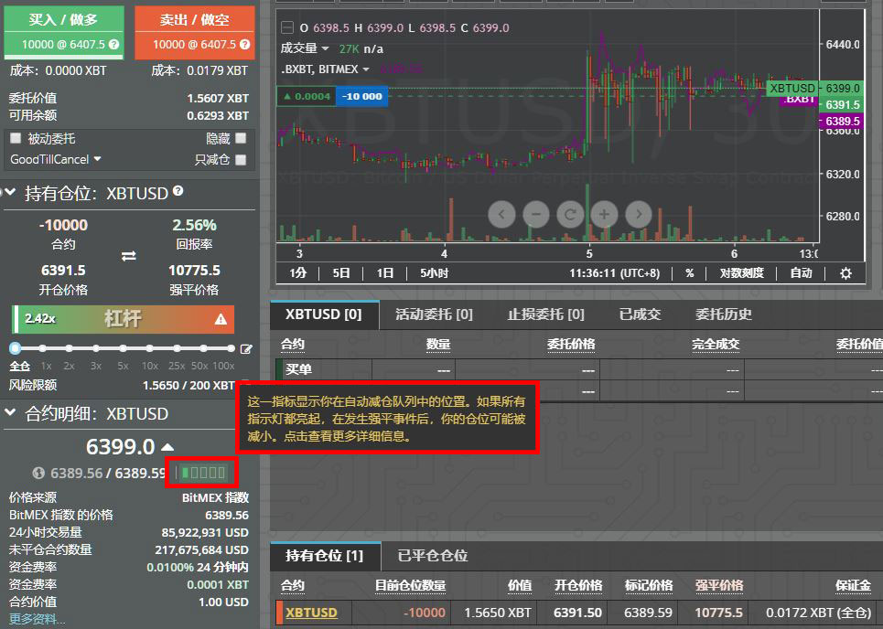Click the 2.42x 杠杆 leverage bar
This screenshot has height=629, width=883.
(x=123, y=319)
